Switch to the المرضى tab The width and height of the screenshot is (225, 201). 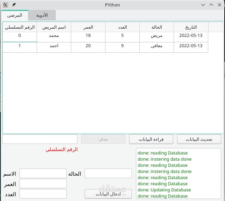[15, 15]
